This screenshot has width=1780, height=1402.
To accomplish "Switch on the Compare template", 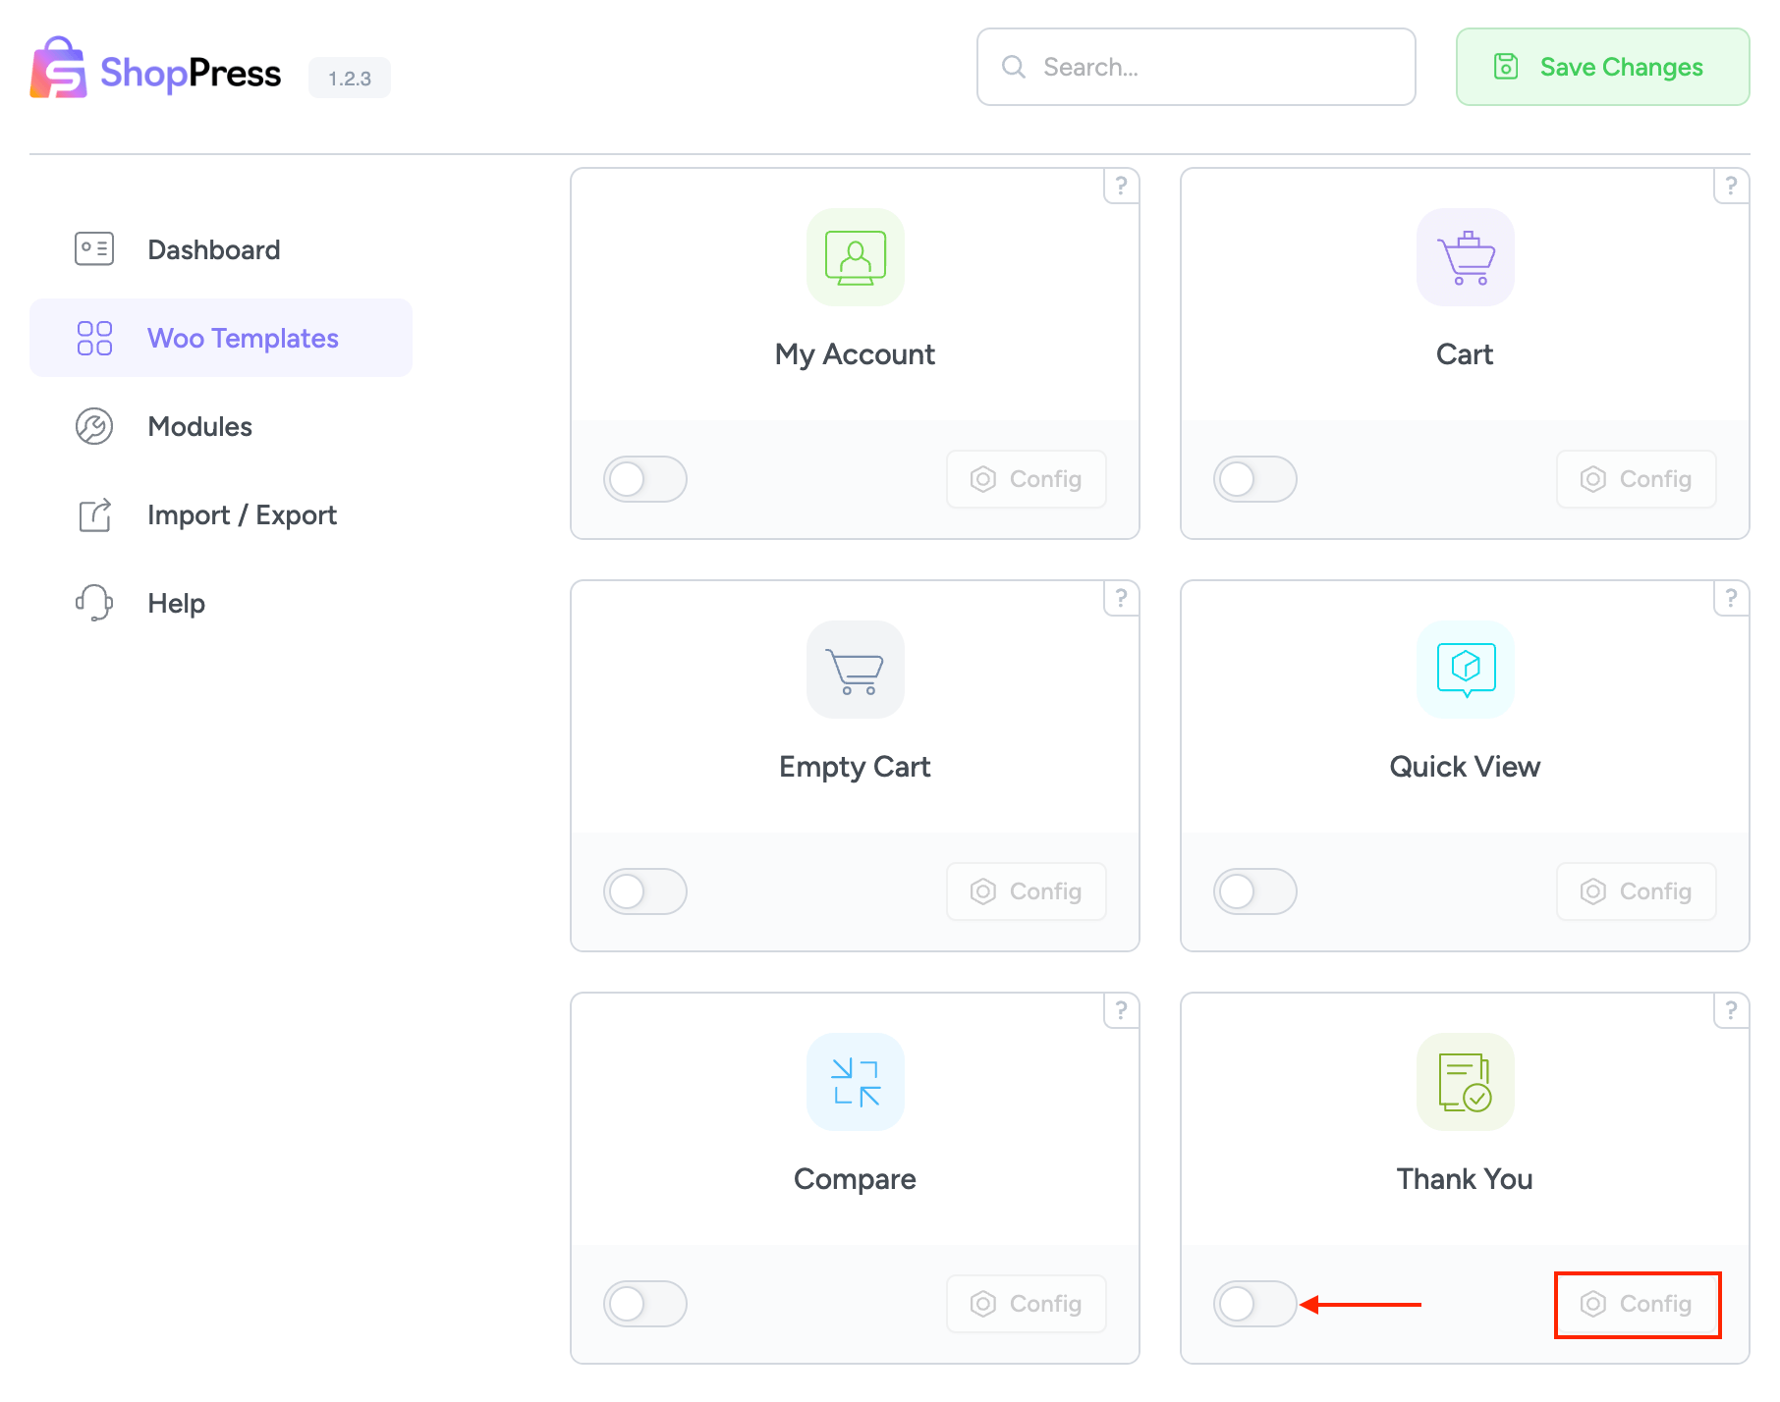I will pos(644,1304).
